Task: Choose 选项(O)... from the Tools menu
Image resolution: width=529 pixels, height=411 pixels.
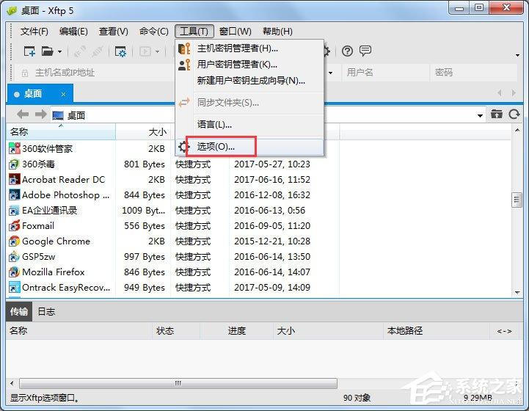Action: pyautogui.click(x=249, y=147)
